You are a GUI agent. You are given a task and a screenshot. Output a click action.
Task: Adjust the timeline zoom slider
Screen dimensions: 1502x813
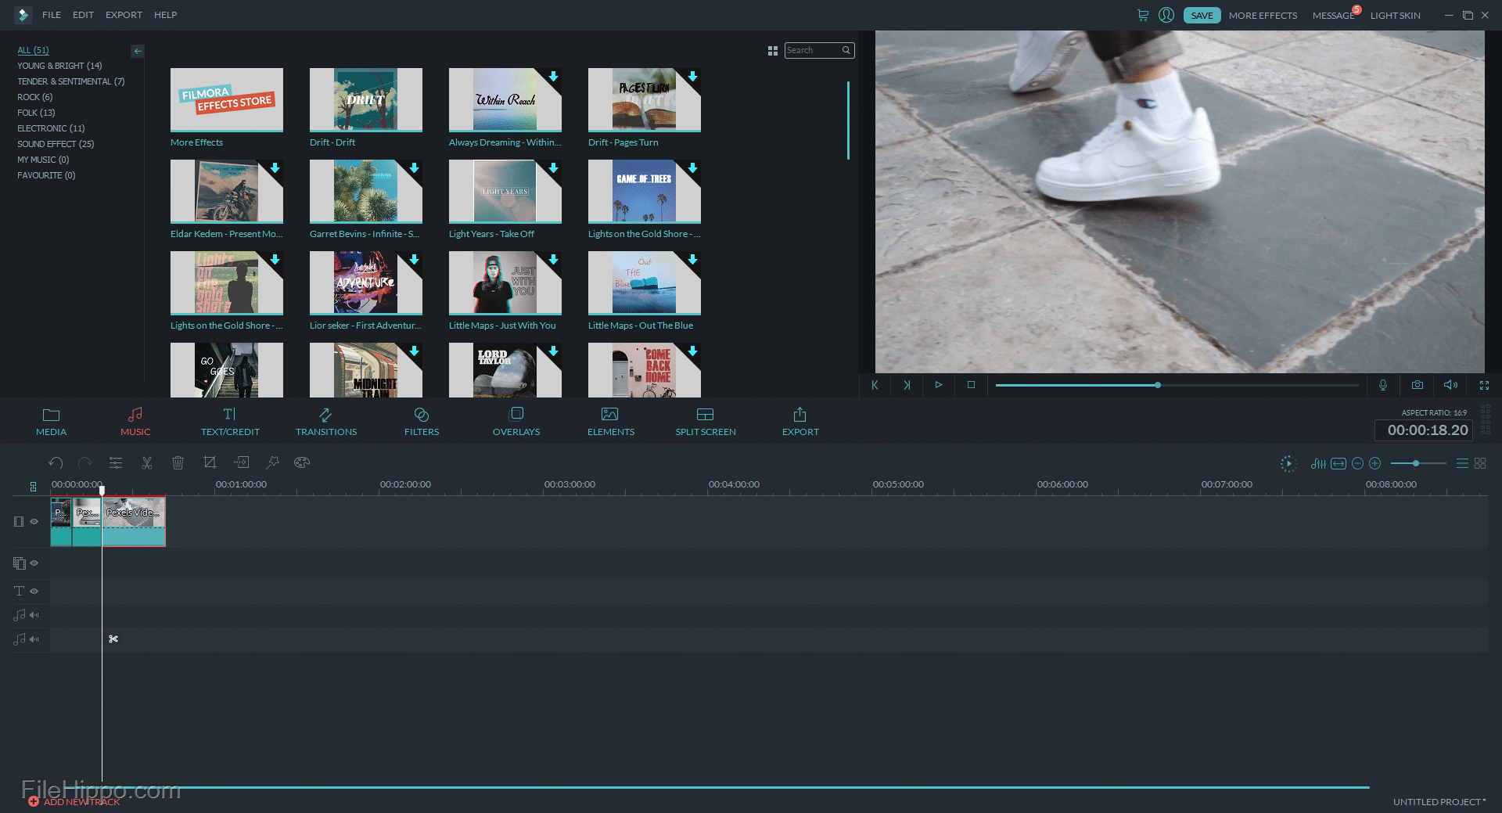coord(1416,463)
